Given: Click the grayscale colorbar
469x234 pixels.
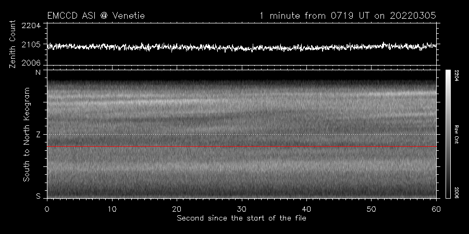Looking at the screenshot, I should [448, 134].
